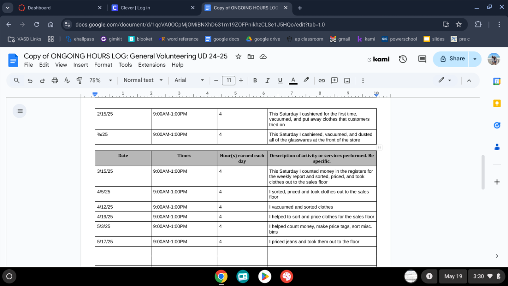Open the google drive bookmark
The image size is (508, 286).
coord(263,39)
